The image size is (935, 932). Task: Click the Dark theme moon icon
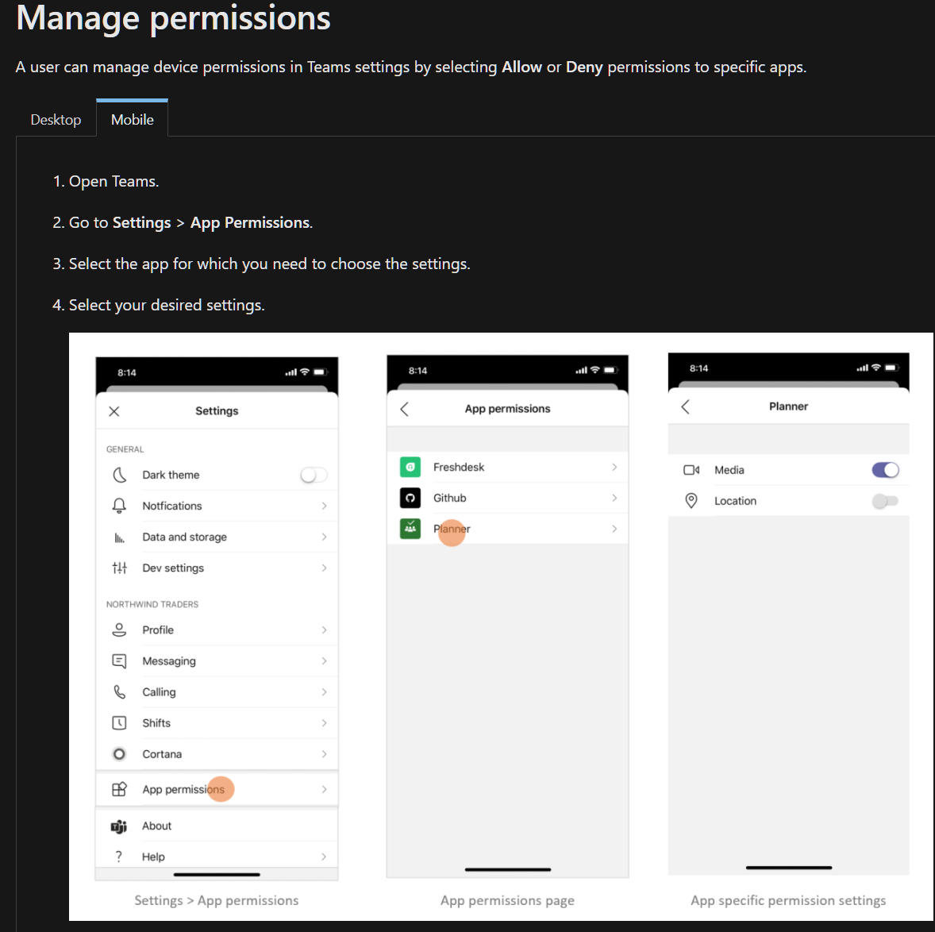119,475
